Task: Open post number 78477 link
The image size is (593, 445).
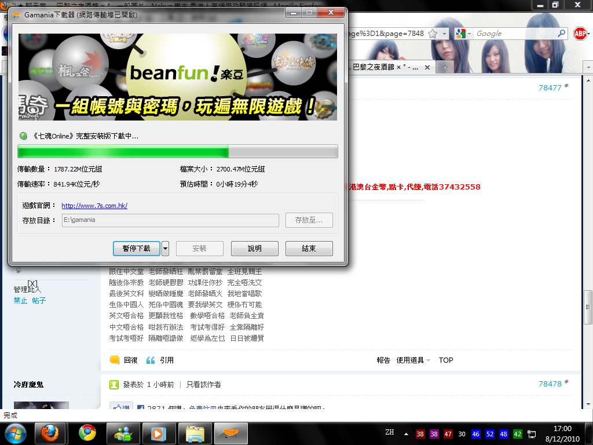Action: pyautogui.click(x=550, y=88)
